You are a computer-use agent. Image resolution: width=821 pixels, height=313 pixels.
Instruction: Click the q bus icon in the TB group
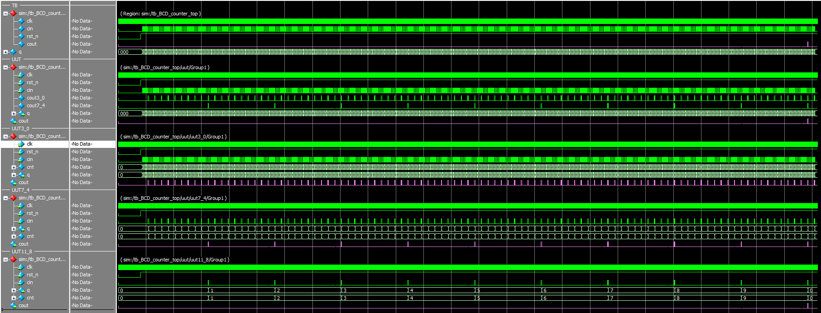[x=13, y=52]
